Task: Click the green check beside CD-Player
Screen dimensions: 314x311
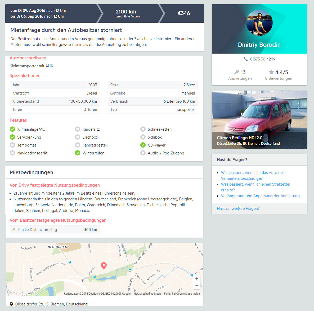Action: 143,145
